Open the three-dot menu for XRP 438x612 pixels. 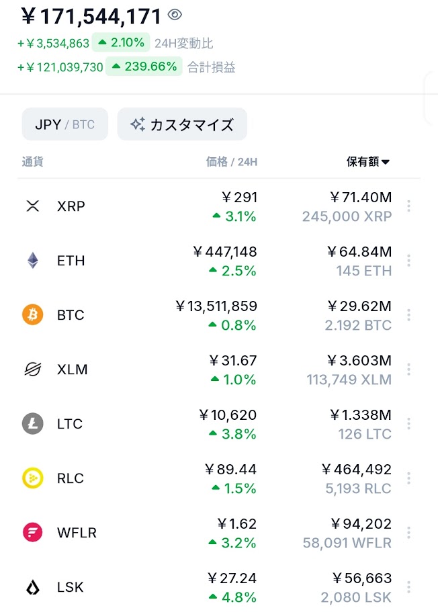coord(408,206)
